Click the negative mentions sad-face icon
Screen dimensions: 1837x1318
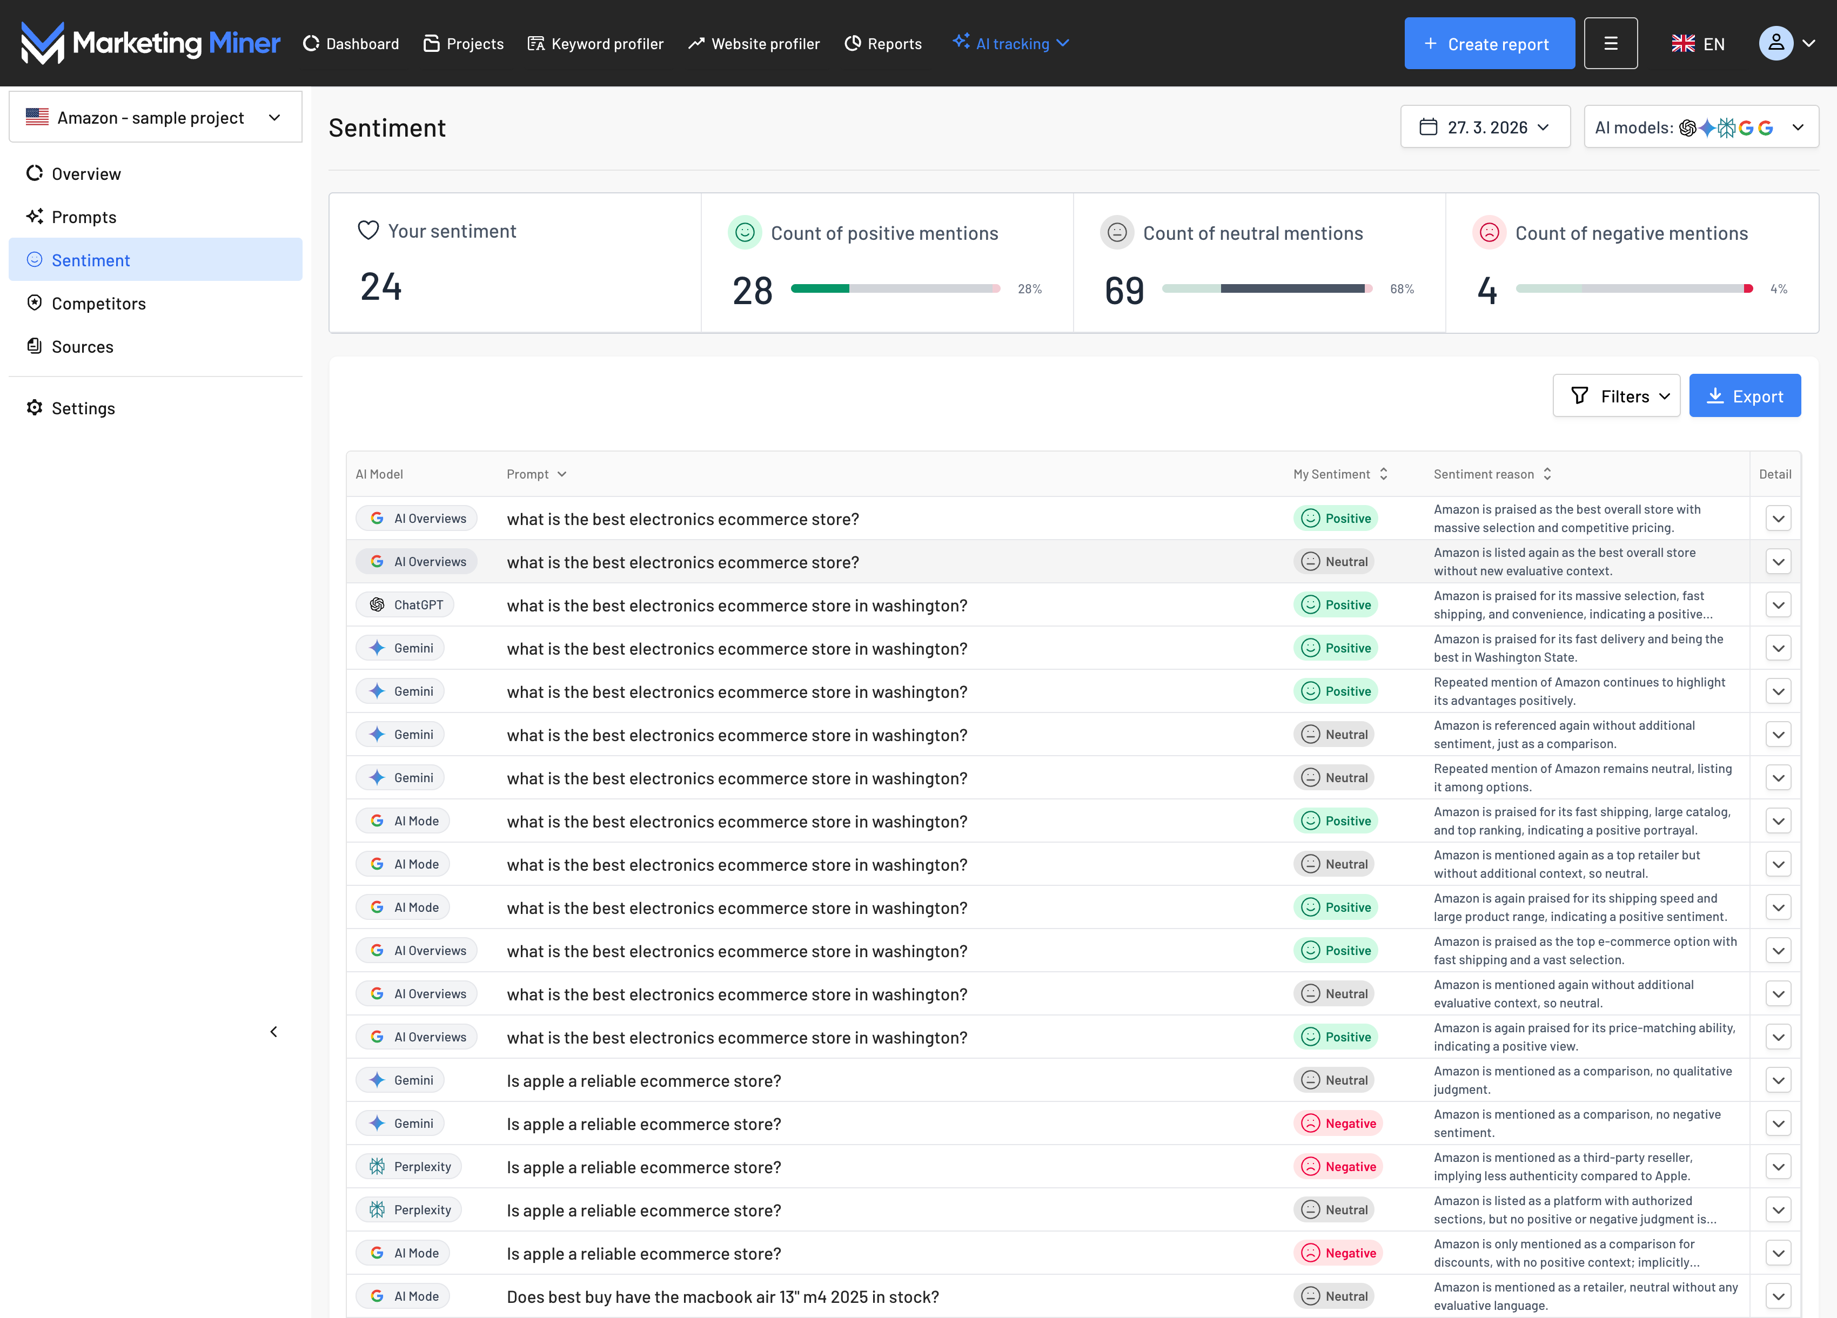[1489, 233]
